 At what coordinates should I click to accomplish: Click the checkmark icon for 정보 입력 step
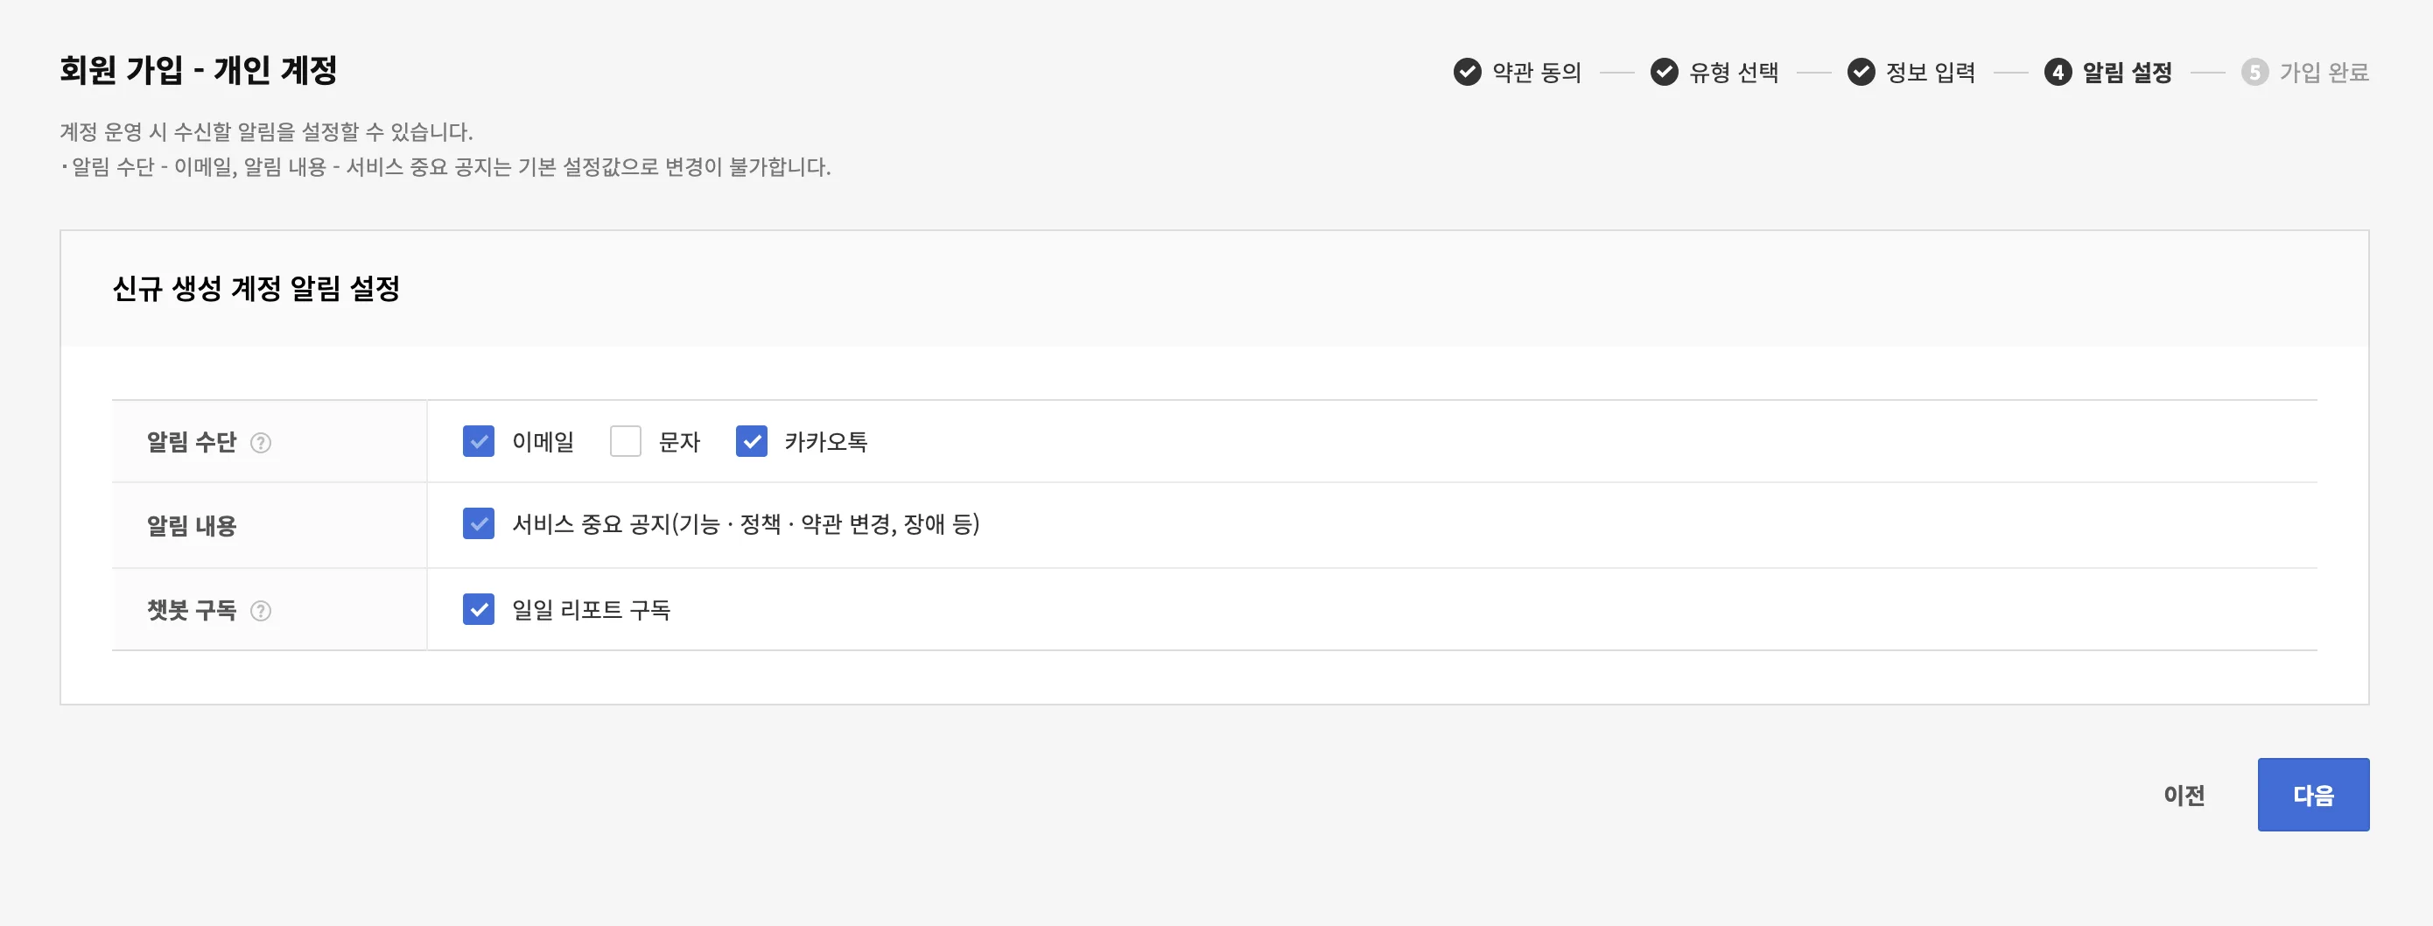(x=1861, y=72)
